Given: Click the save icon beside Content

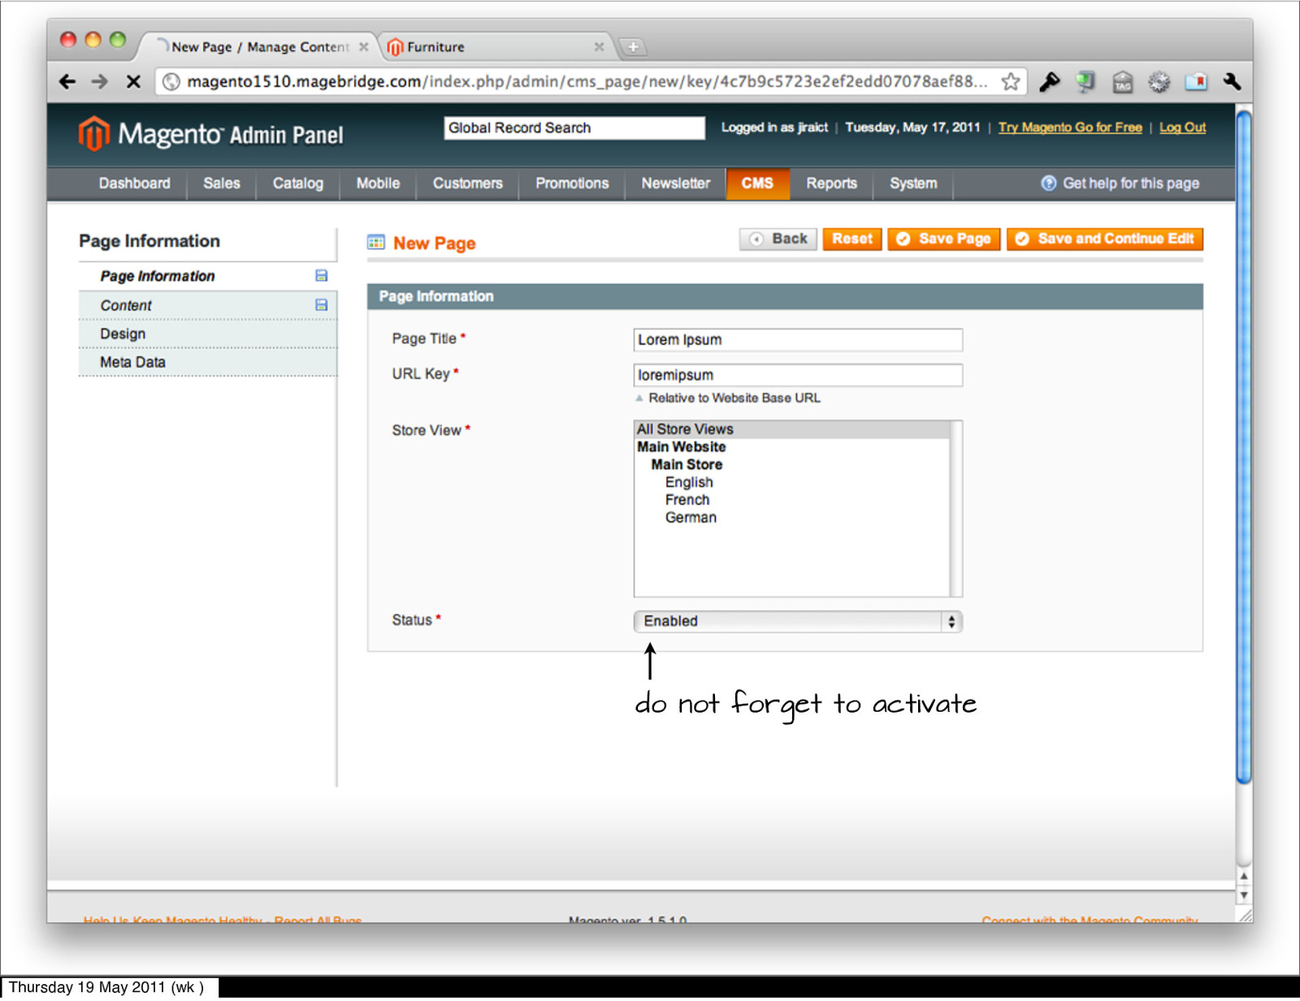Looking at the screenshot, I should (x=321, y=305).
